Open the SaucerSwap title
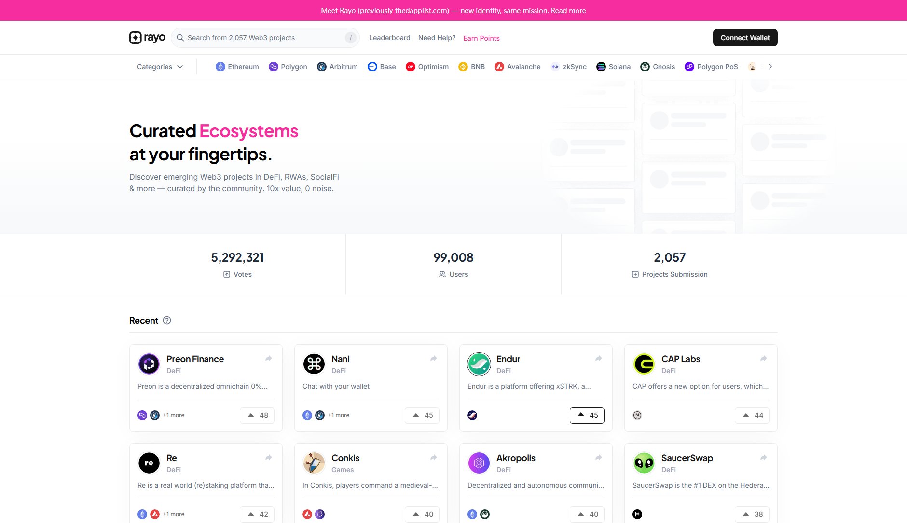The width and height of the screenshot is (907, 523). pos(687,458)
